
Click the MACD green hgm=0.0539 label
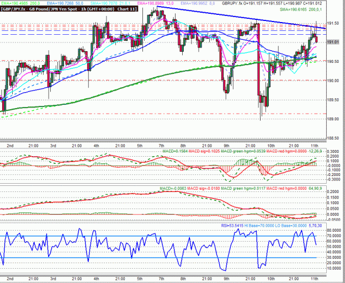243,151
